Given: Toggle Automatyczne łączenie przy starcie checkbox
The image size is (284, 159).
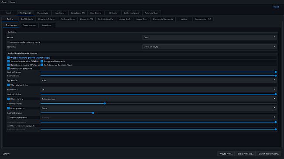Looking at the screenshot, I should 8,42.
